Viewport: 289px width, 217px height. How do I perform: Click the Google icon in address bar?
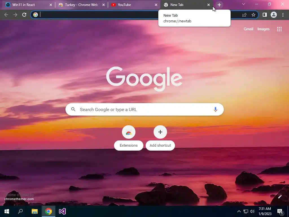pos(36,15)
